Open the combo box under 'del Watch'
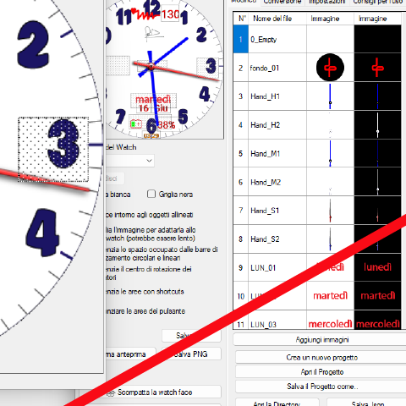Image resolution: width=406 pixels, height=406 pixels. pos(130,161)
